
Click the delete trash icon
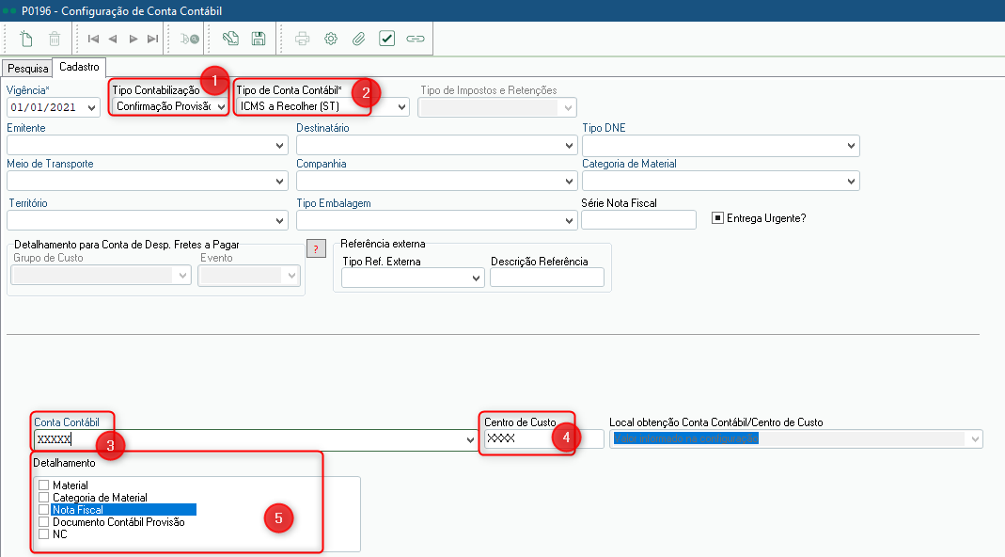pos(55,39)
